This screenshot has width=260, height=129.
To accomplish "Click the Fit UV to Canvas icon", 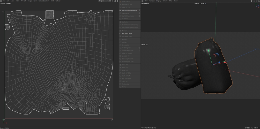I will click(x=120, y=33).
